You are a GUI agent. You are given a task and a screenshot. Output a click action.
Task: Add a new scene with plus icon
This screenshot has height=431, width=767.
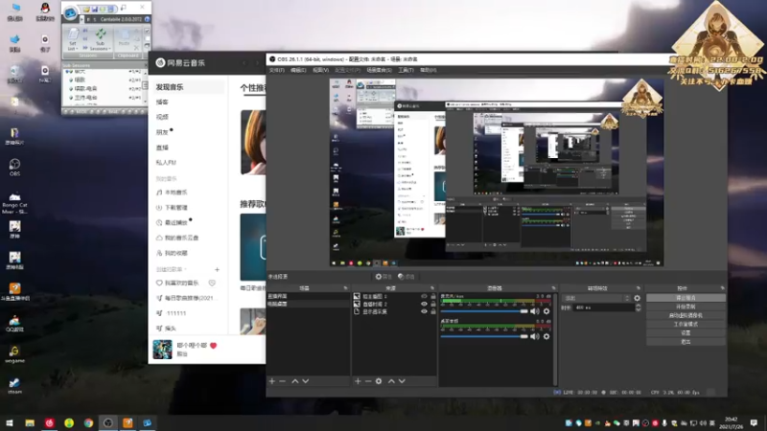(x=272, y=381)
